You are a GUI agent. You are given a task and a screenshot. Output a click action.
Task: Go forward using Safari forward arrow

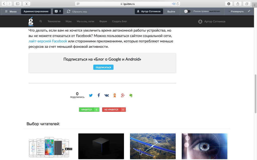click(x=9, y=3)
